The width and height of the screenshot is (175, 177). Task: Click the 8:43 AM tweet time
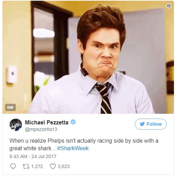pyautogui.click(x=18, y=156)
